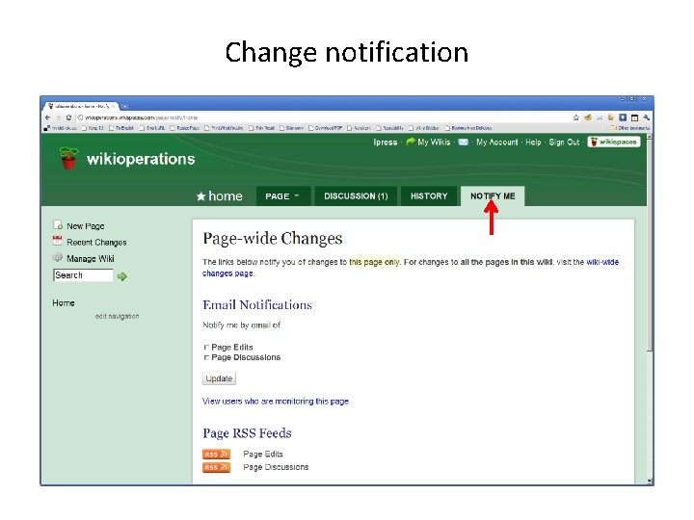Go to Home in the sidebar navigation
The image size is (694, 520).
(64, 303)
